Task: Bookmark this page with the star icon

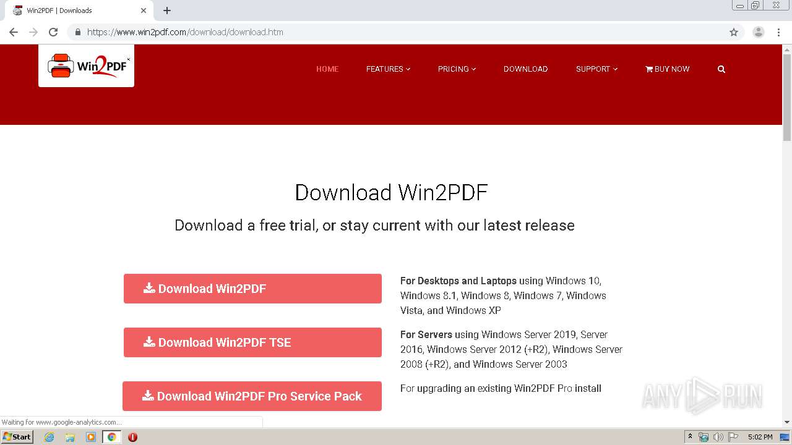Action: pos(734,32)
